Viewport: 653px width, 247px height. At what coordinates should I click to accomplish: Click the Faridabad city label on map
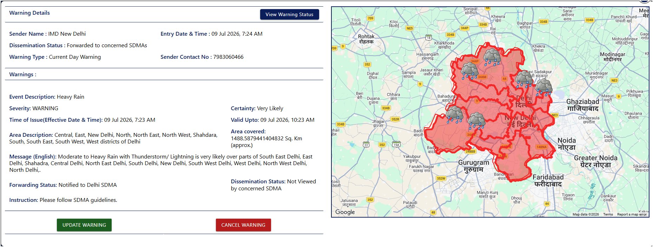point(548,181)
